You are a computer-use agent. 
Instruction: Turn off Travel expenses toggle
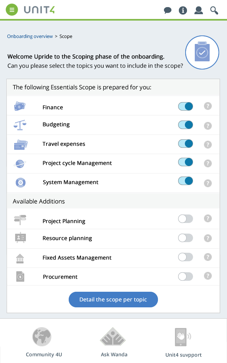pos(186,144)
